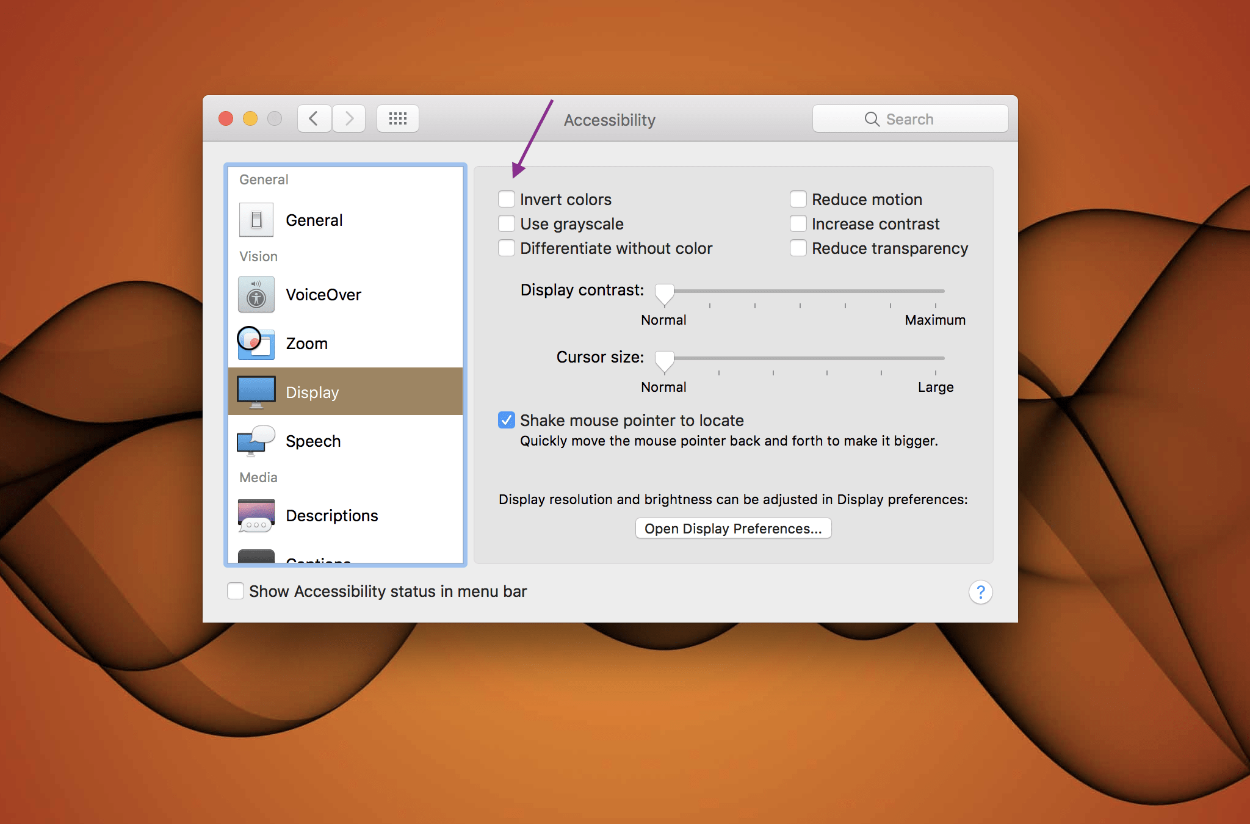The width and height of the screenshot is (1250, 824).
Task: Select the VoiceOver icon in sidebar
Action: tap(256, 294)
